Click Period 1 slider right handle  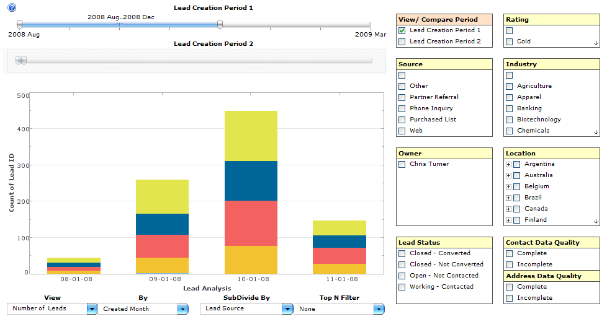point(220,25)
